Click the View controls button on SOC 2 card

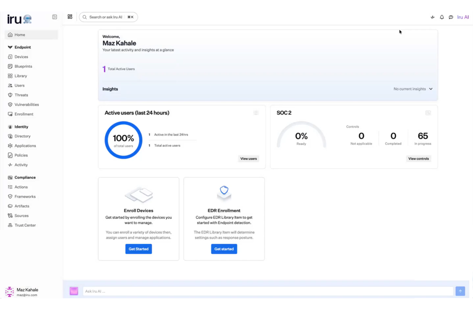(x=418, y=159)
